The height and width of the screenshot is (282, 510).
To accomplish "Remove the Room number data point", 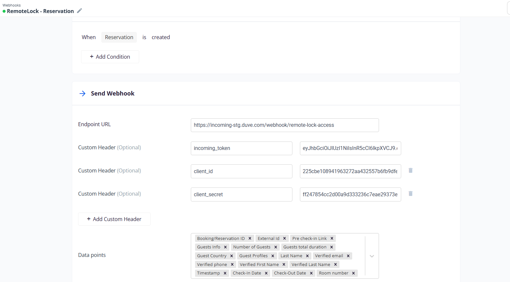I will pos(354,273).
